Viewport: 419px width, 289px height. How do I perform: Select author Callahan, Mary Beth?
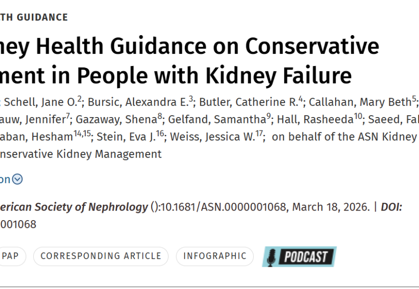(x=359, y=102)
